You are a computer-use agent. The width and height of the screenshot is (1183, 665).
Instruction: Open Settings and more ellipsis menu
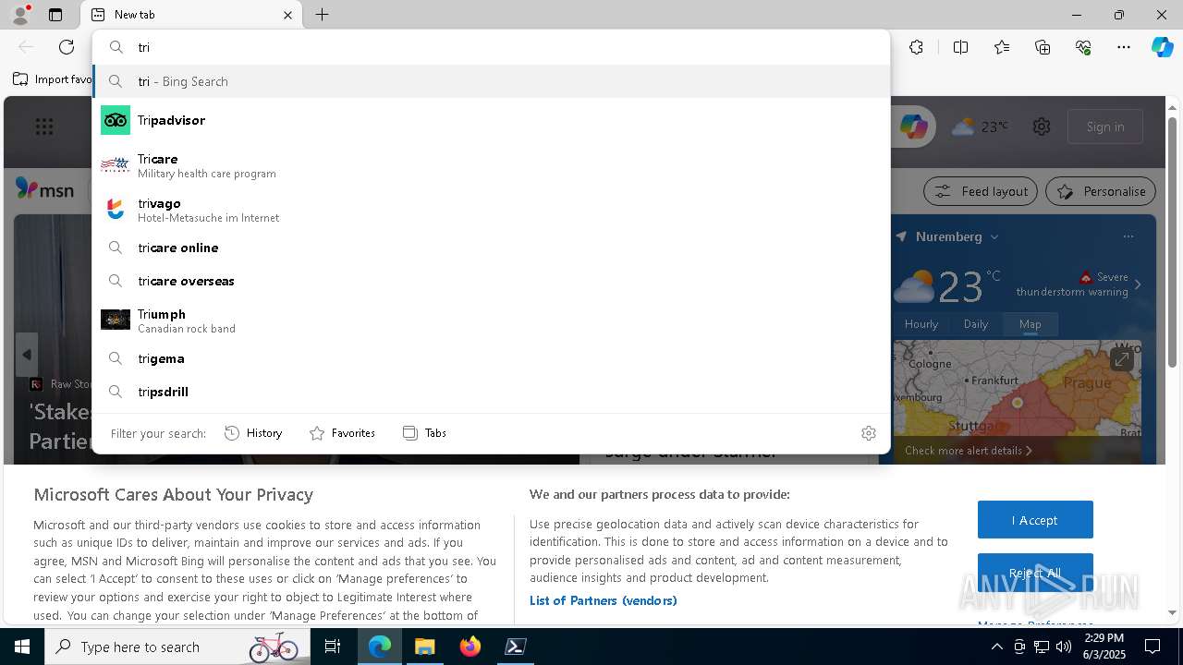1124,47
